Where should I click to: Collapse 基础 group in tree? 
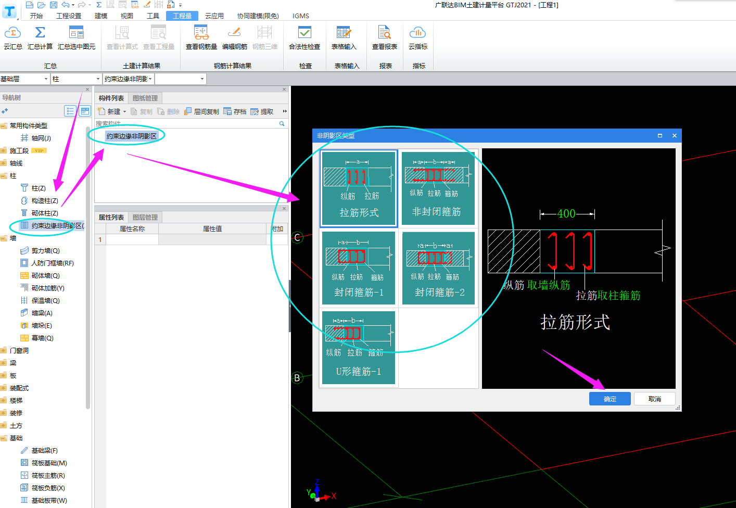(x=4, y=438)
